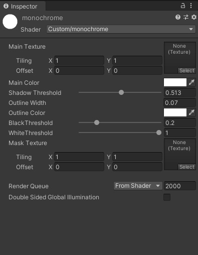Click Mask Texture Offset Y field
This screenshot has width=198, height=255.
coord(137,167)
